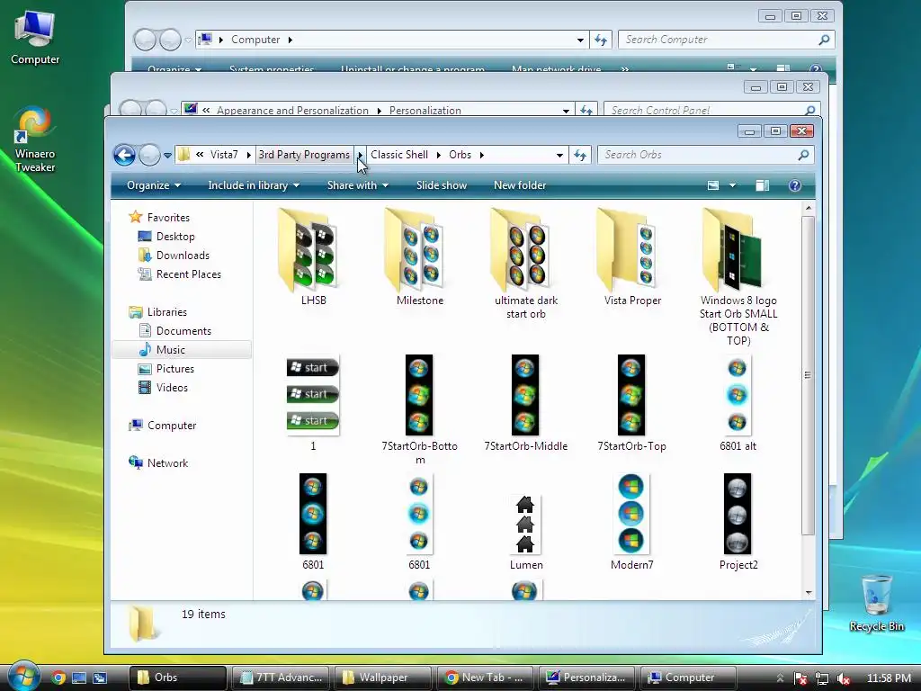Toggle the preview pane
This screenshot has height=691, width=921.
point(763,185)
